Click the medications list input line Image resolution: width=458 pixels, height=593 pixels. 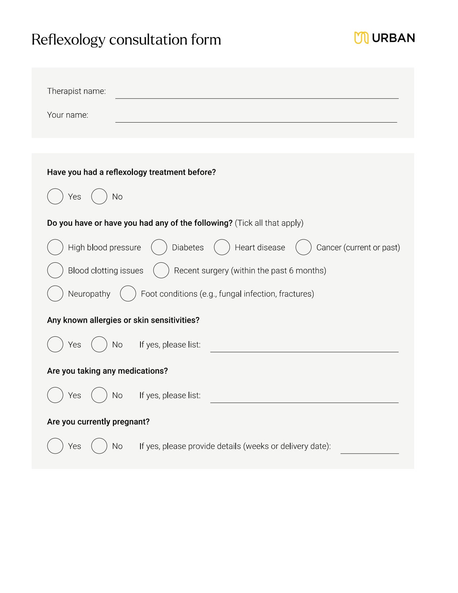click(304, 398)
